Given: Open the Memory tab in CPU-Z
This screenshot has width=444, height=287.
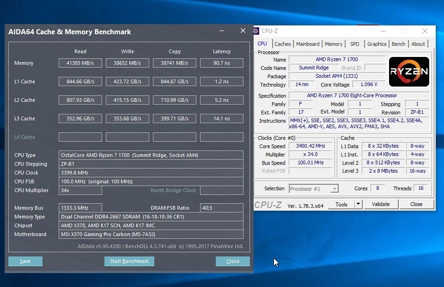Looking at the screenshot, I should tap(334, 44).
